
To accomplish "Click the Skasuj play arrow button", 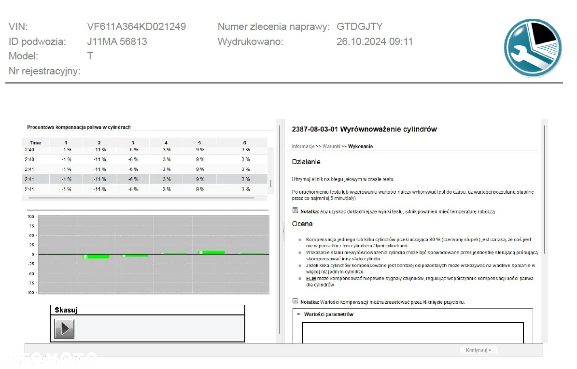I will click(64, 328).
